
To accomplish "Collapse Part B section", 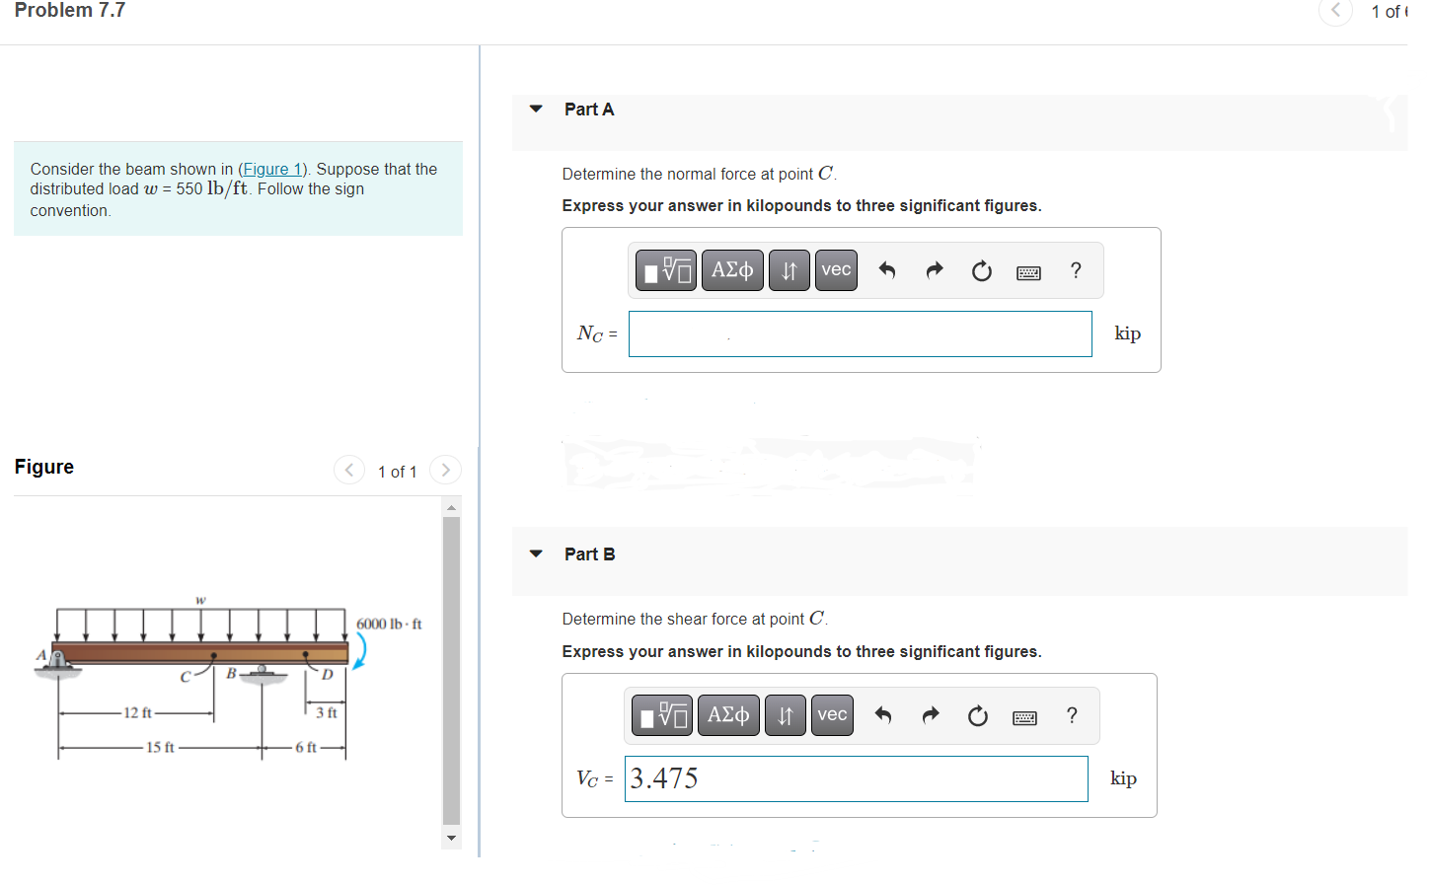I will (536, 553).
